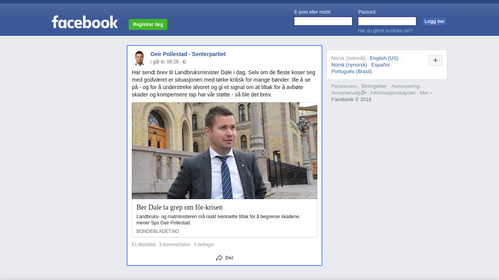499x280 pixels.
Task: Click the BONDEBLADET.NO source text
Action: (x=157, y=231)
